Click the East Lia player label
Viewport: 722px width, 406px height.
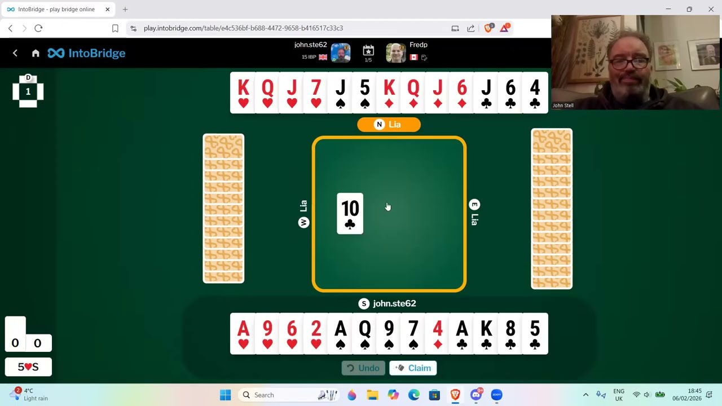[474, 213]
